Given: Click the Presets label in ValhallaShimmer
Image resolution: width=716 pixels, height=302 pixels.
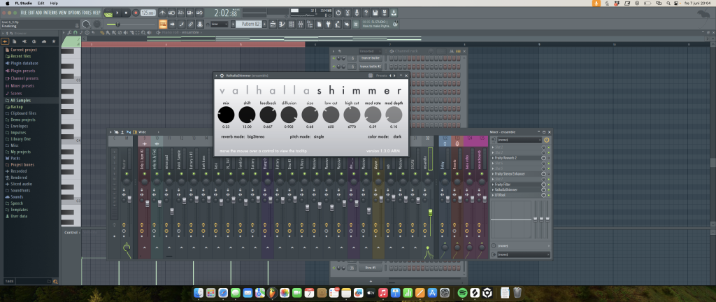Looking at the screenshot, I should click(382, 75).
